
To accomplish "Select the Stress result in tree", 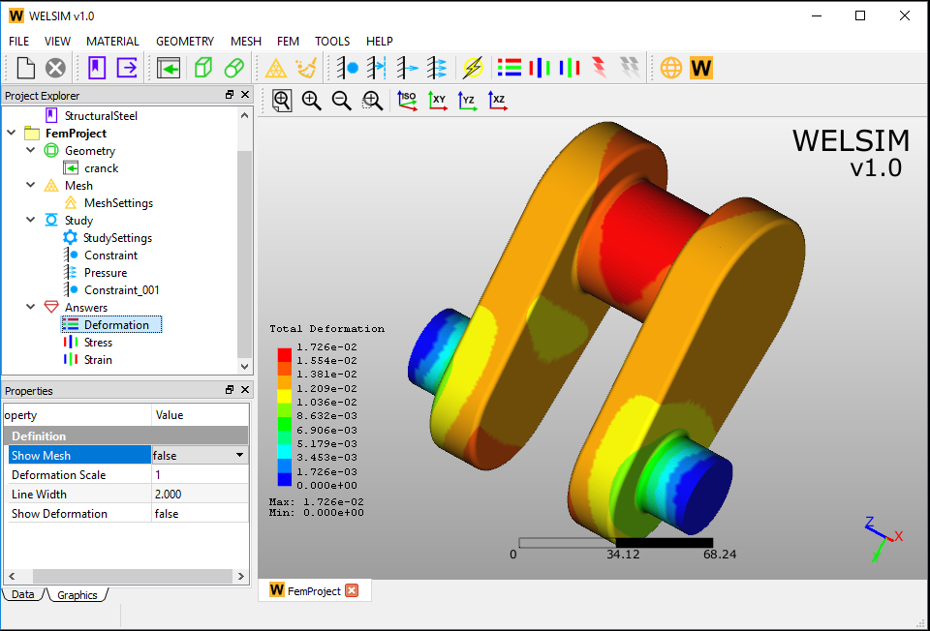I will coord(98,343).
